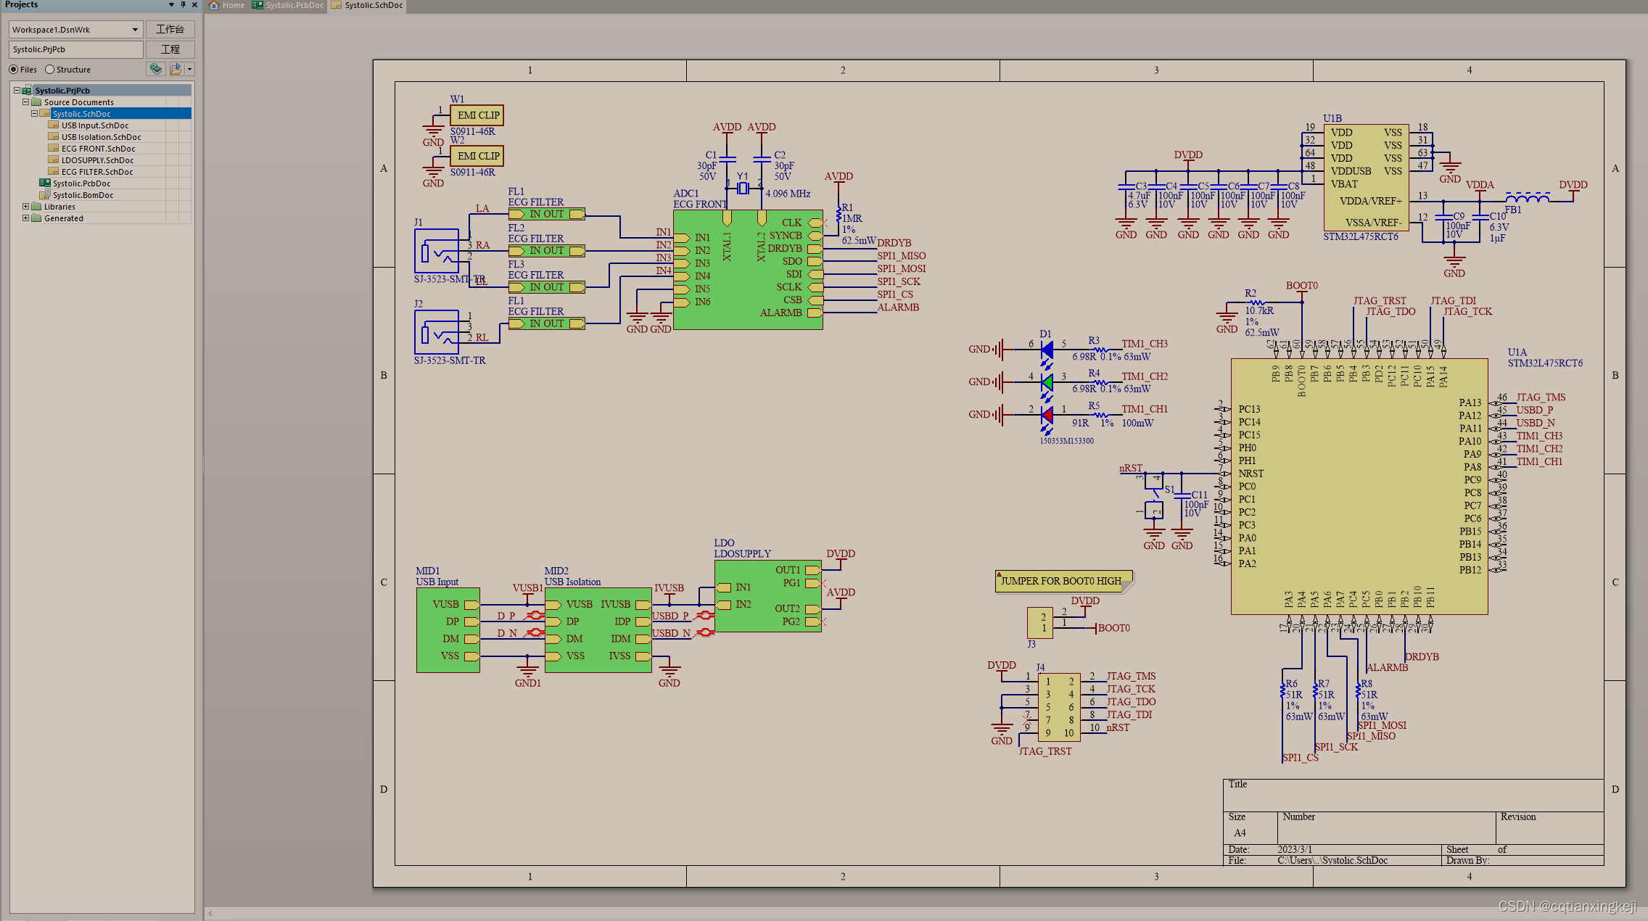The image size is (1648, 921).
Task: Select the J1 audio jack connector symbol
Action: pyautogui.click(x=437, y=251)
